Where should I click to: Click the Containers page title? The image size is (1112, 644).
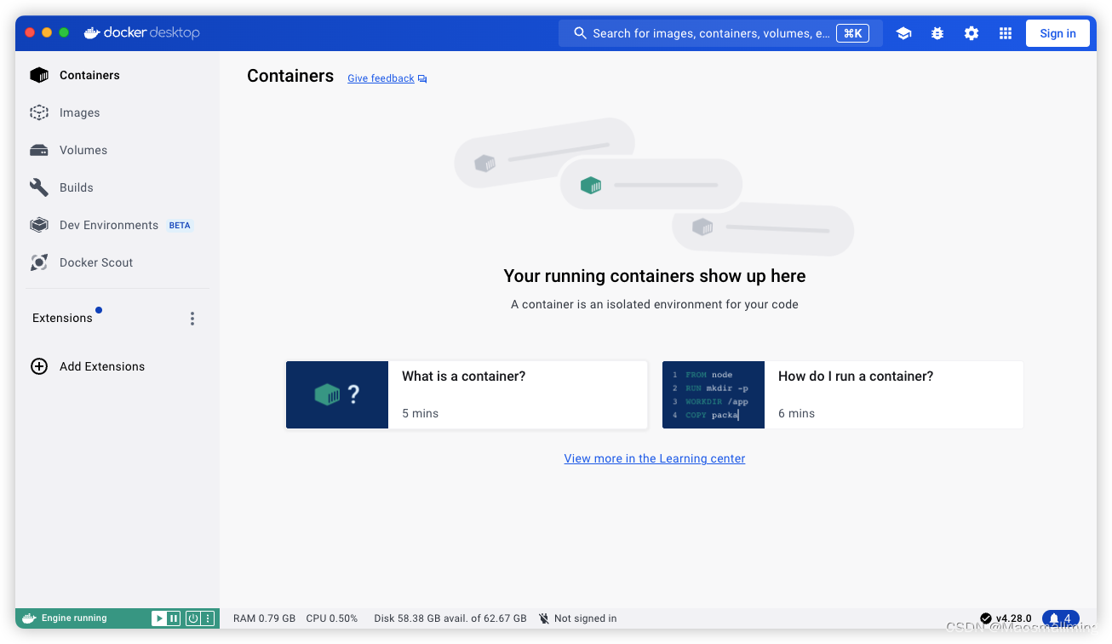point(290,76)
